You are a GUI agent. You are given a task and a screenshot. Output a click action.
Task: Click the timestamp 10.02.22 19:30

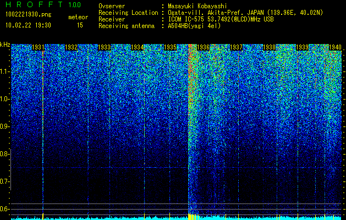pos(28,25)
